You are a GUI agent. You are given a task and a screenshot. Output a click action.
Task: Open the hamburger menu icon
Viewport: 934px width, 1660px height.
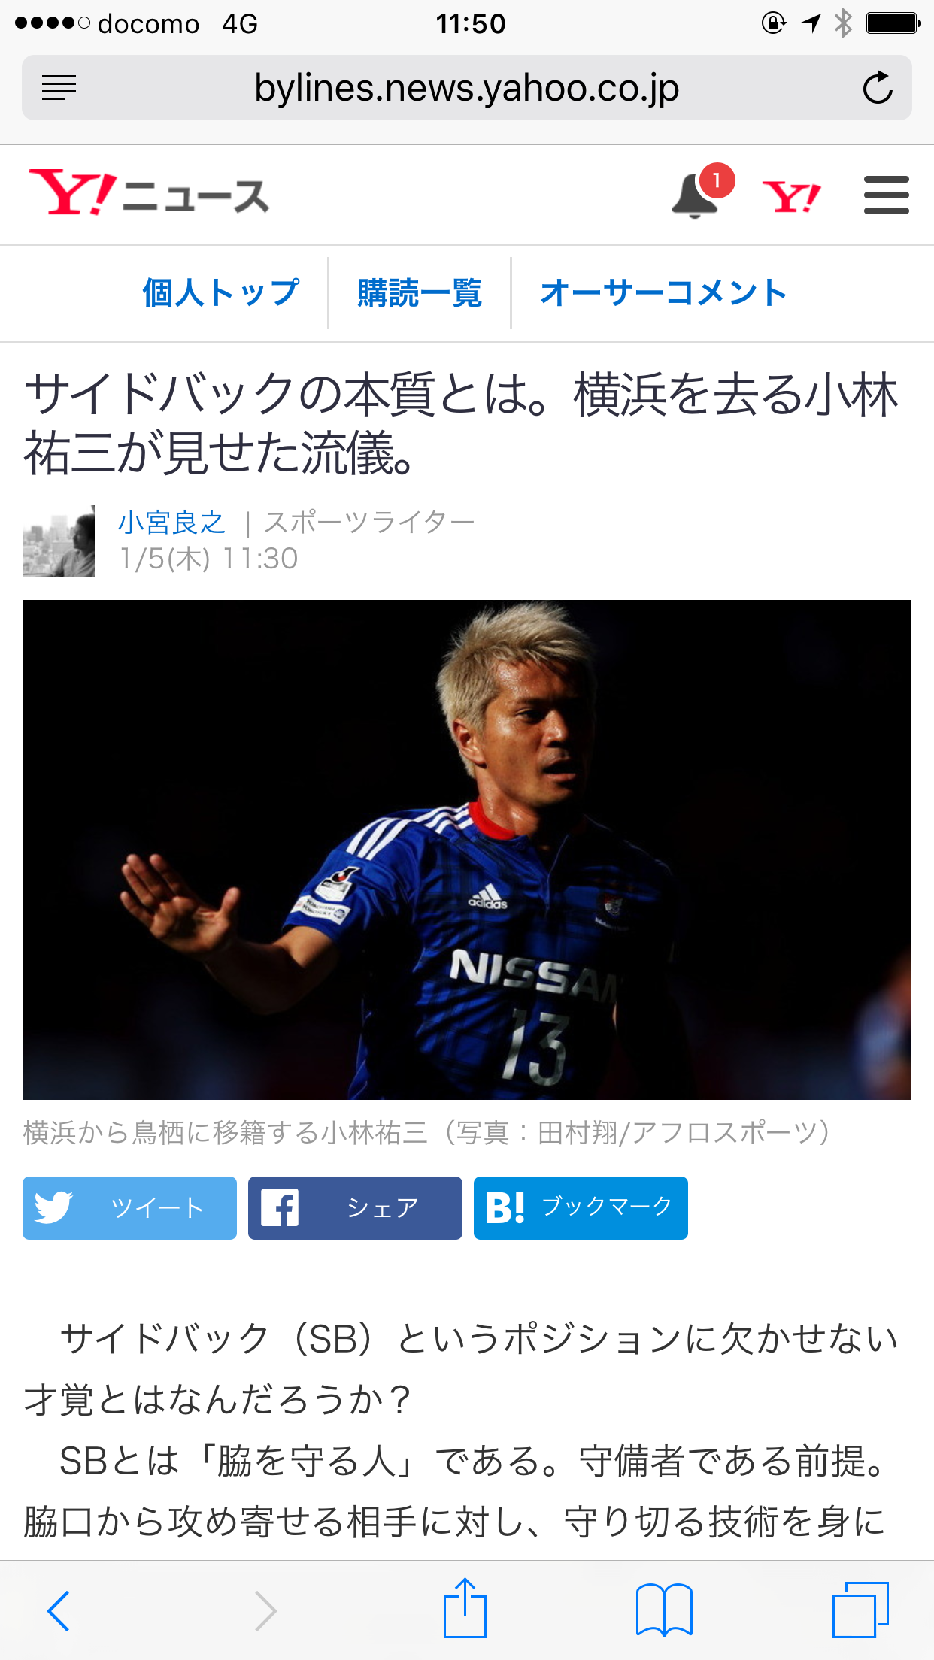887,195
